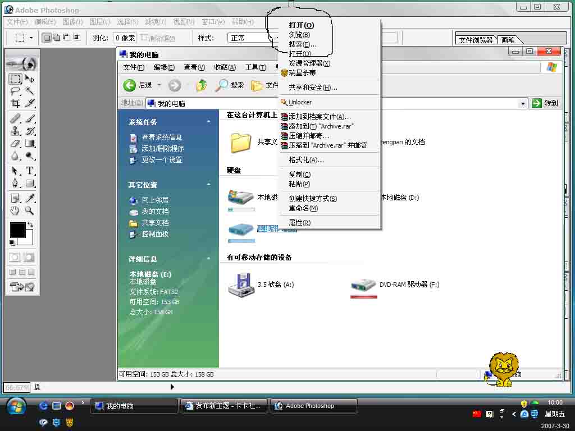Select the Blur tool
Image resolution: width=575 pixels, height=431 pixels.
(x=15, y=156)
